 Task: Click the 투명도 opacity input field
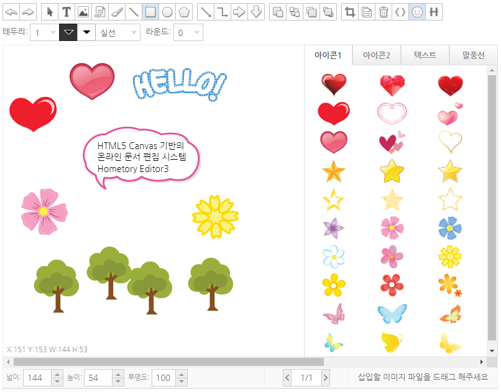(x=163, y=378)
